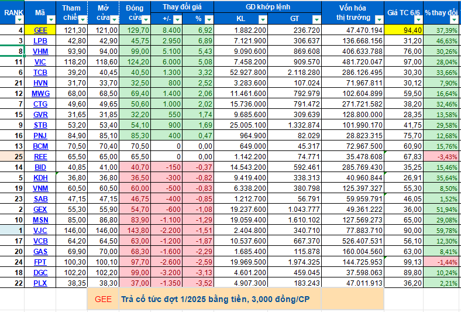Open the FPT ticker link
This screenshot has height=312, width=461.
click(40, 262)
